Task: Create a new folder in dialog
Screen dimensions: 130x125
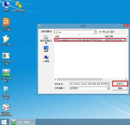Action: pyautogui.click(x=108, y=32)
